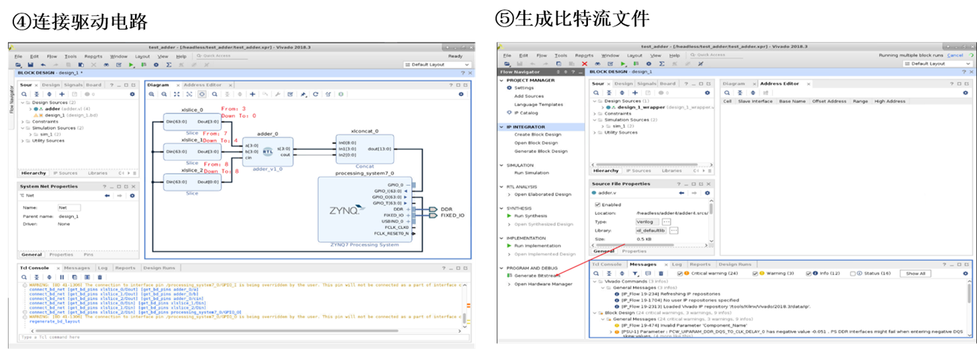Viewport: 977px width, 349px height.
Task: Open Design Runs tab in step ⑤ window
Action: tap(735, 264)
